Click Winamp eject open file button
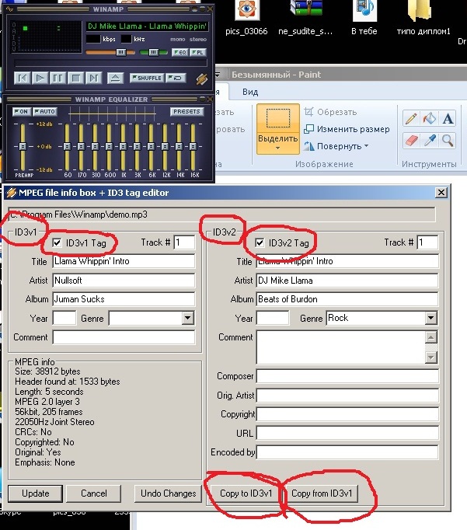 click(x=115, y=78)
